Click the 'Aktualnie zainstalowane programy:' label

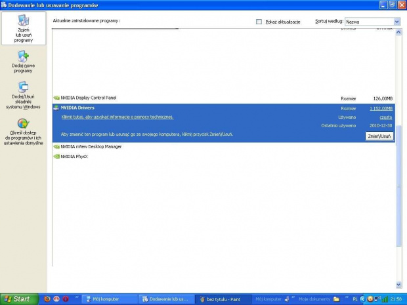86,21
